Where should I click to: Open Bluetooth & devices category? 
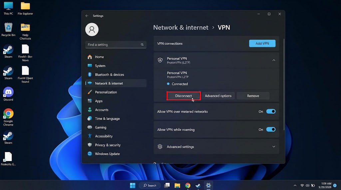[116, 75]
